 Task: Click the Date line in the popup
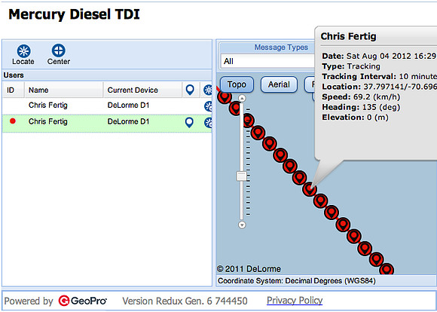(379, 56)
